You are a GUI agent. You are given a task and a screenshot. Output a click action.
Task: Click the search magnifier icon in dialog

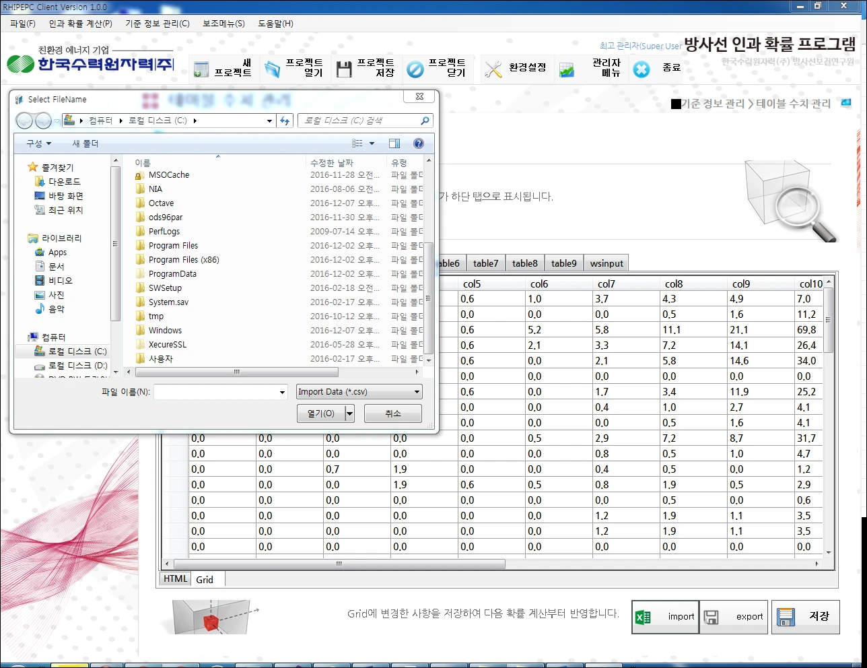pyautogui.click(x=425, y=121)
